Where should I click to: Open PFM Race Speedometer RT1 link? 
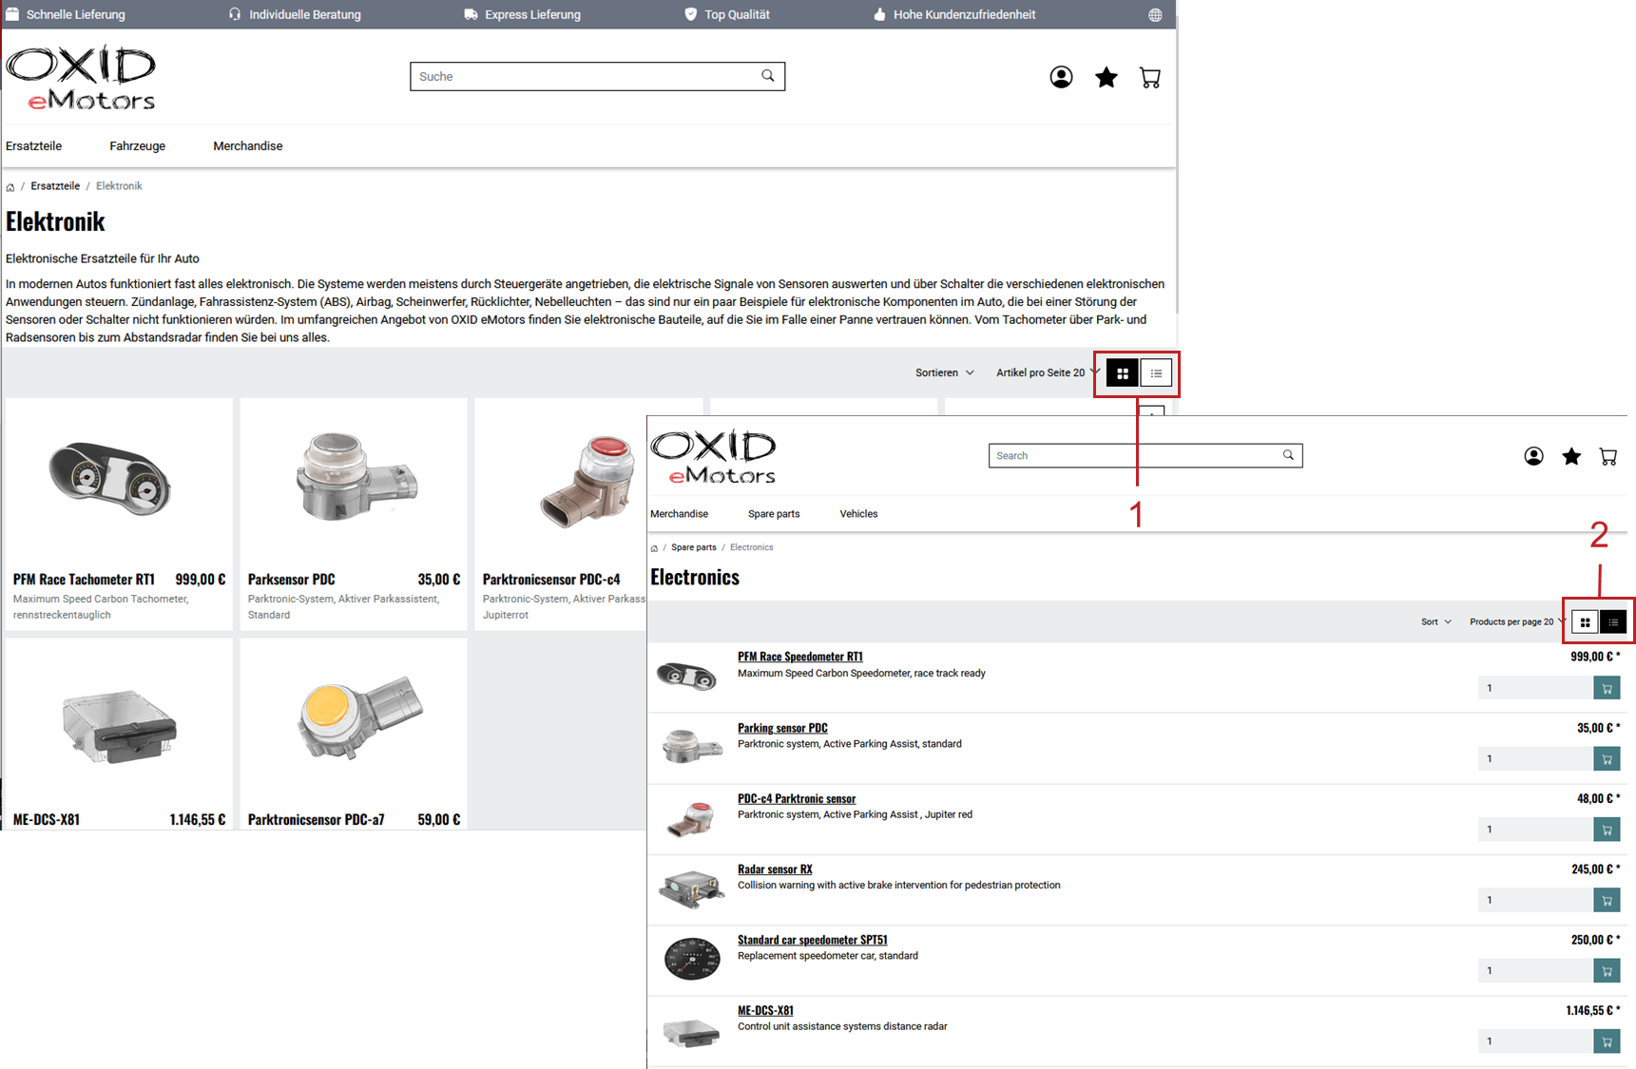point(800,657)
